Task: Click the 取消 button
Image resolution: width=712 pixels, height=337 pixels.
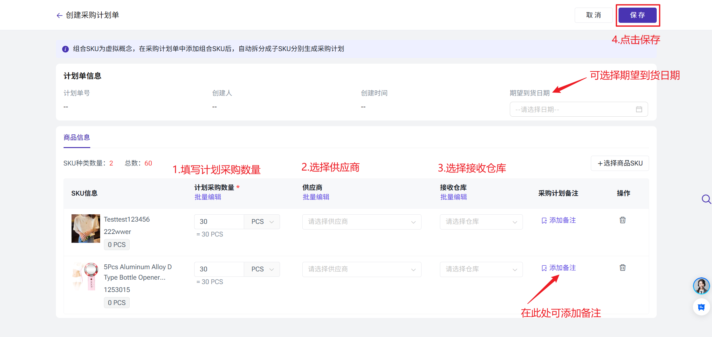Action: pyautogui.click(x=593, y=15)
